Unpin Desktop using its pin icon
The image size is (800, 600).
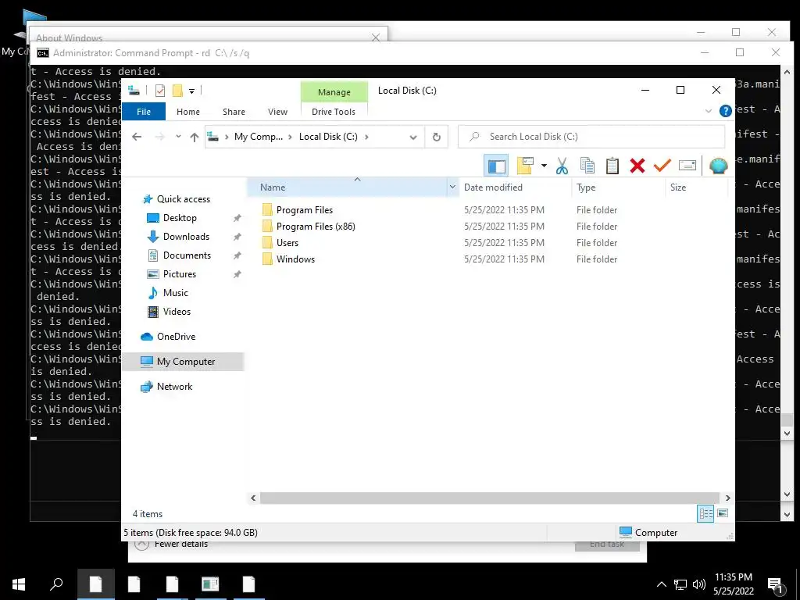tap(237, 218)
